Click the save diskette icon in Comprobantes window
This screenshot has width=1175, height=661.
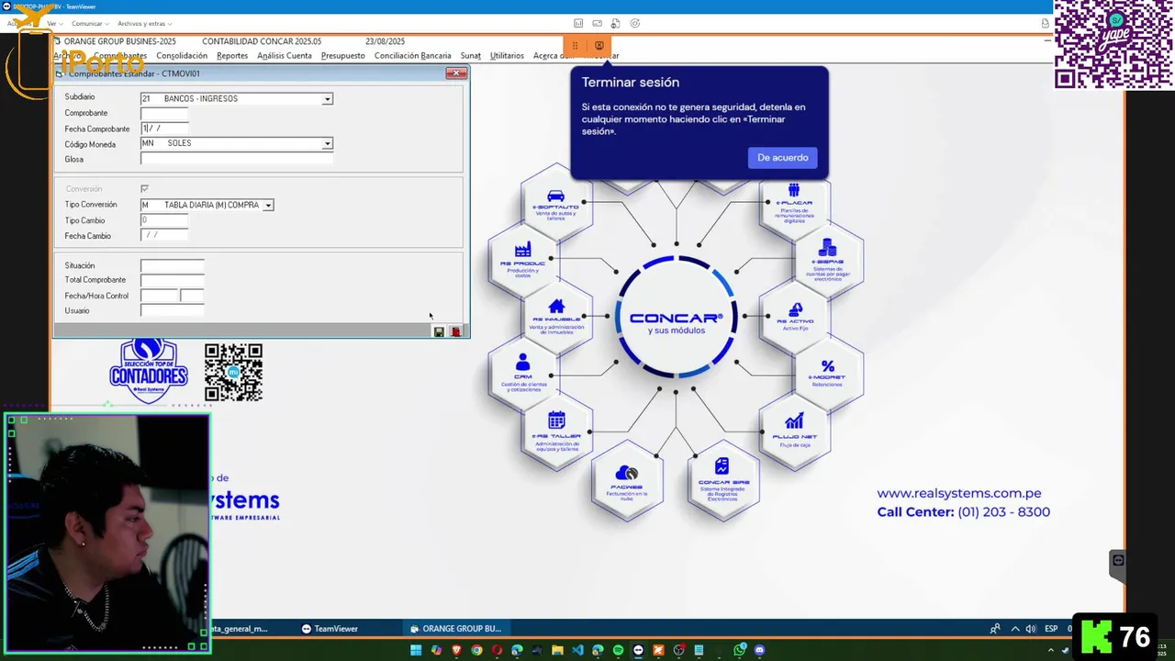coord(439,331)
